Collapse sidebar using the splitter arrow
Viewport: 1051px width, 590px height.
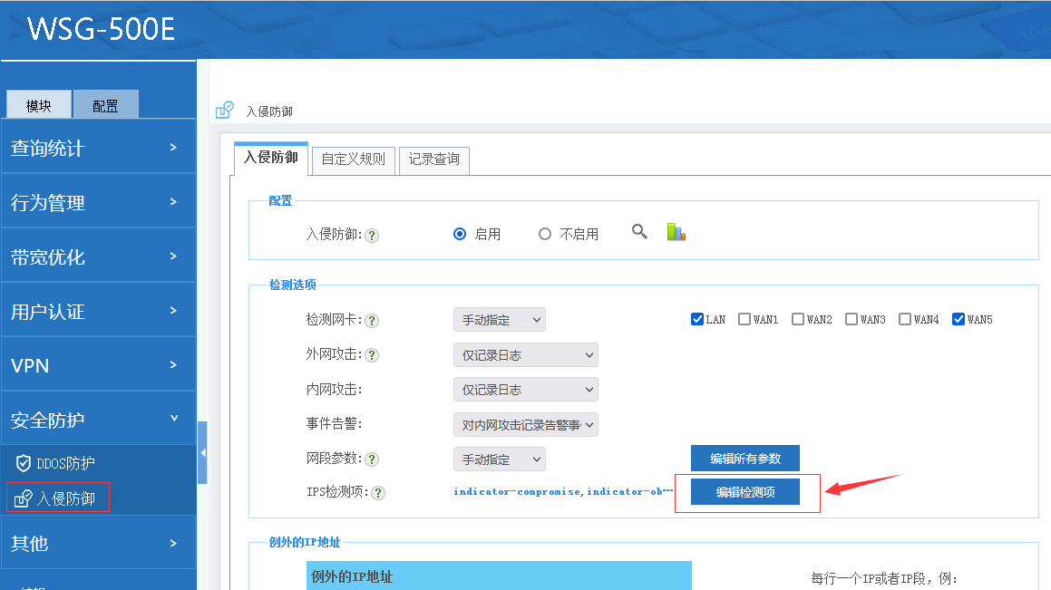point(202,452)
